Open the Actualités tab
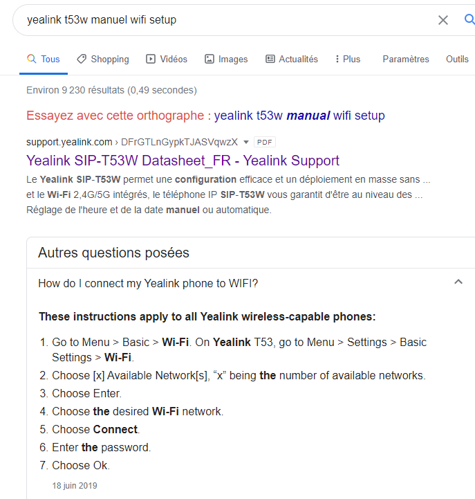 (x=298, y=59)
